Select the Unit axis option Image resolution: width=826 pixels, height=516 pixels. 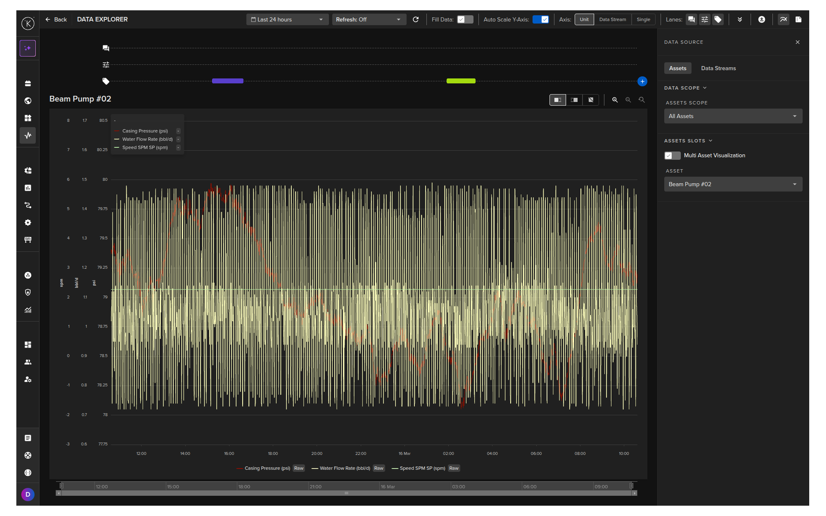point(584,19)
